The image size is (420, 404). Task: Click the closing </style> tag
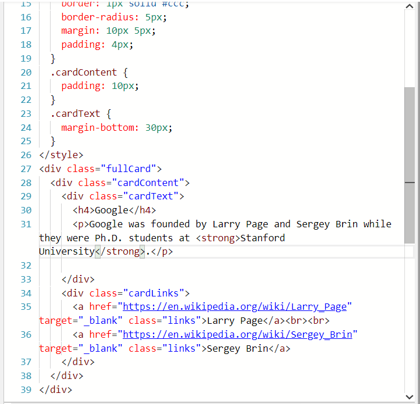(x=61, y=155)
